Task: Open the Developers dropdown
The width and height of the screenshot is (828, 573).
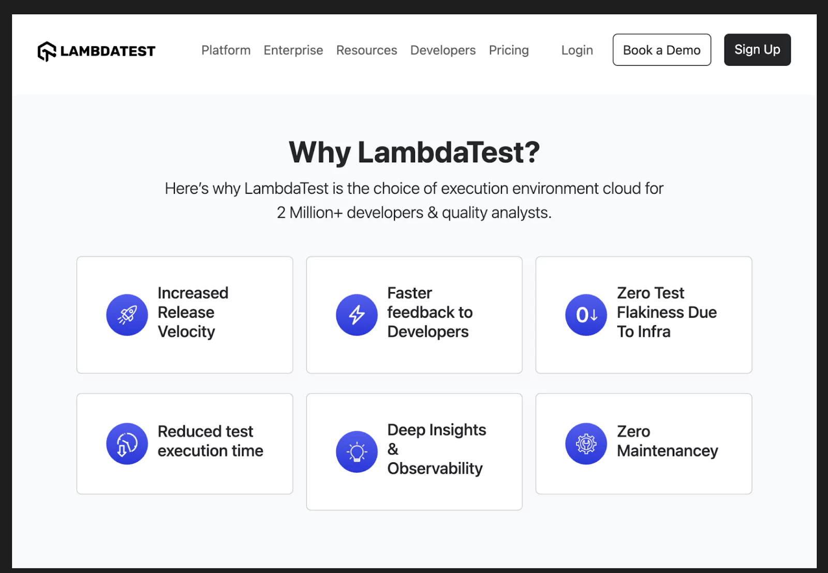Action: click(x=442, y=50)
